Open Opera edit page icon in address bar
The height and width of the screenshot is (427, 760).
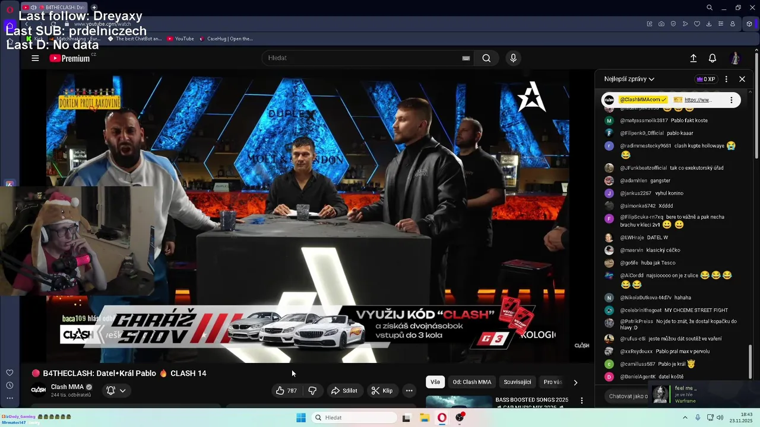tap(650, 24)
